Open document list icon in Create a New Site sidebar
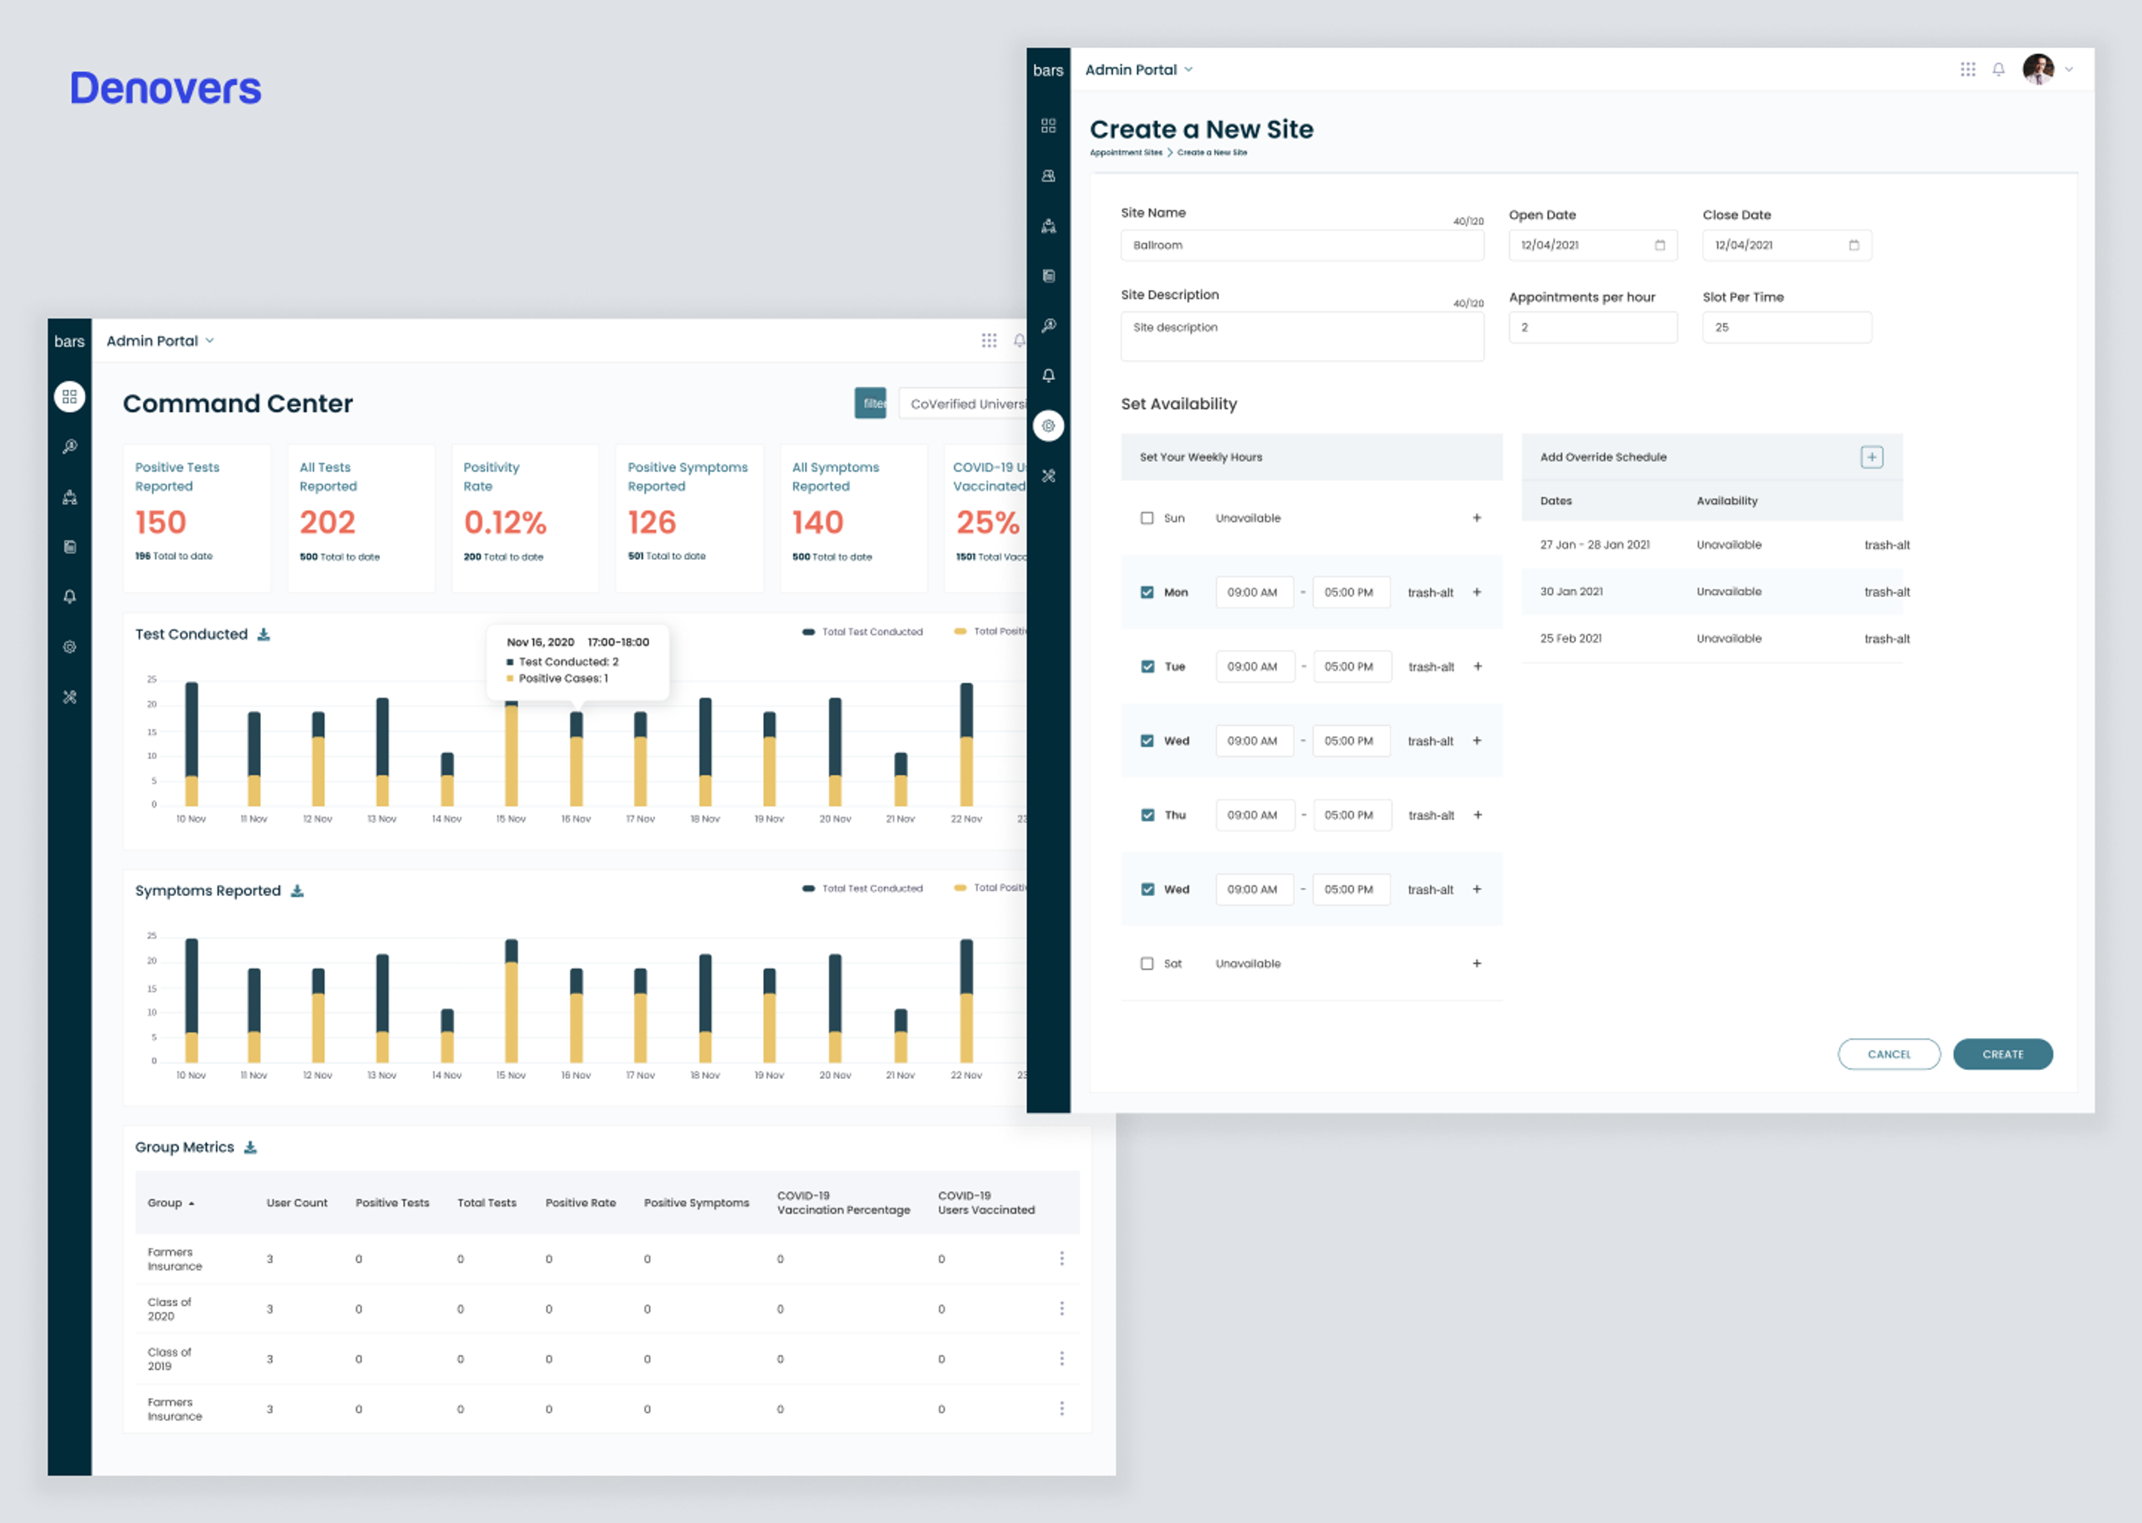Viewport: 2142px width, 1523px height. click(1048, 275)
